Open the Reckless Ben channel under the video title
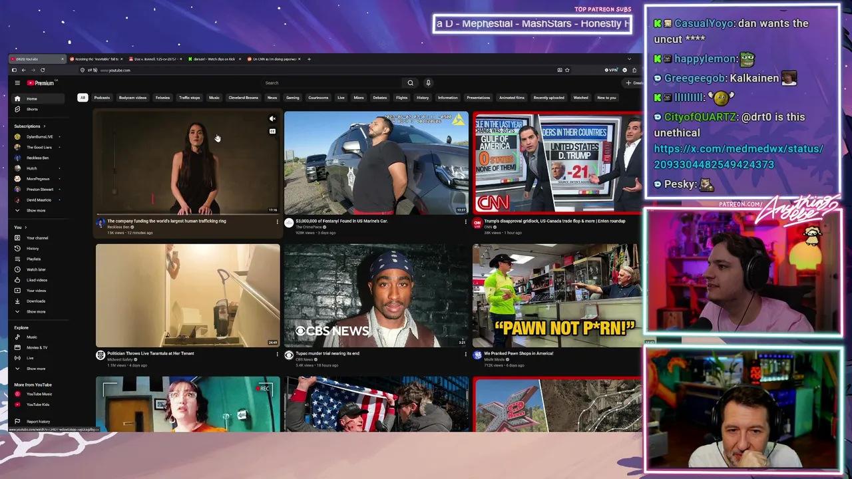The height and width of the screenshot is (479, 852). (118, 227)
